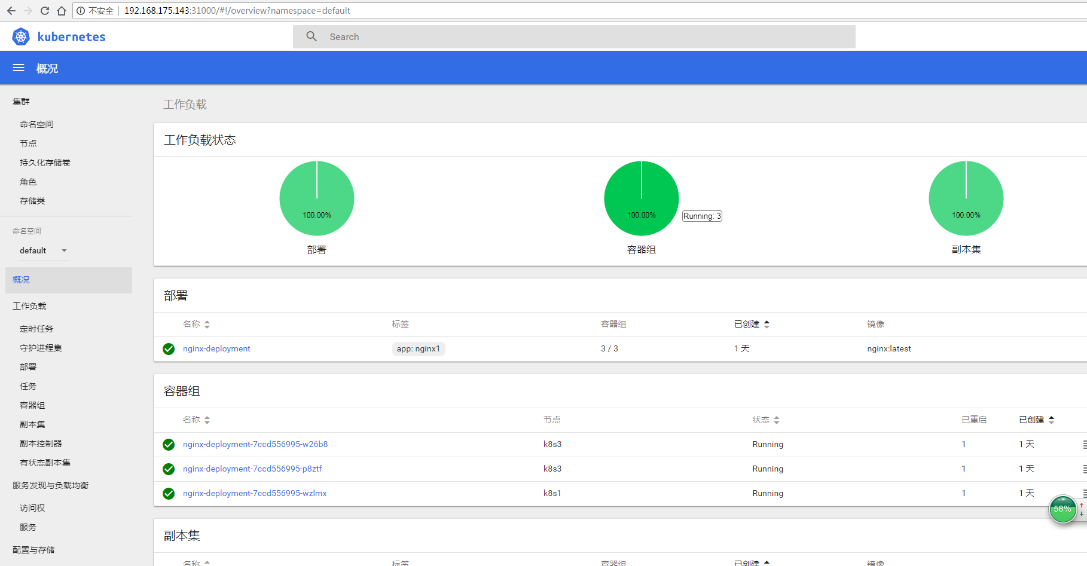The height and width of the screenshot is (566, 1087).
Task: Open 容器组 in sidebar
Action: click(32, 405)
